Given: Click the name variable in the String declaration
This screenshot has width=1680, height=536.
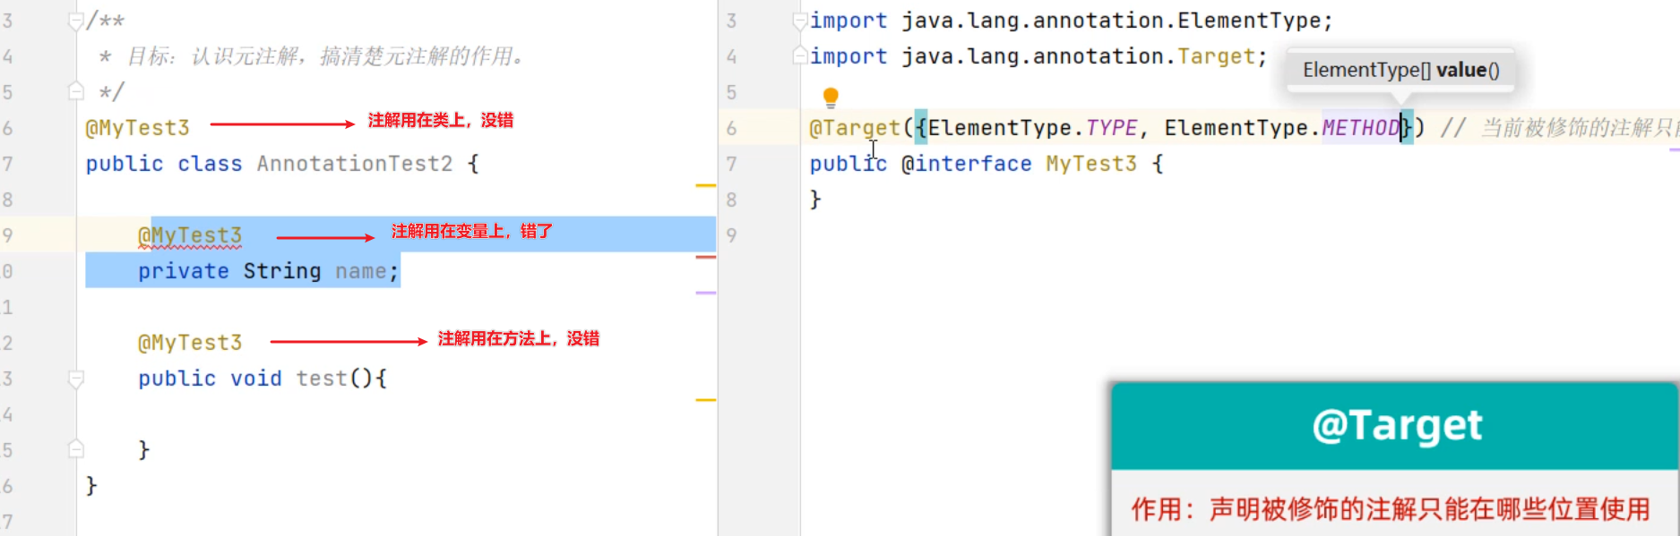Looking at the screenshot, I should click(x=361, y=271).
